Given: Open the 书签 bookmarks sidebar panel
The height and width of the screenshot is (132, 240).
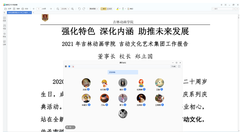Looking at the screenshot, I should 4,27.
